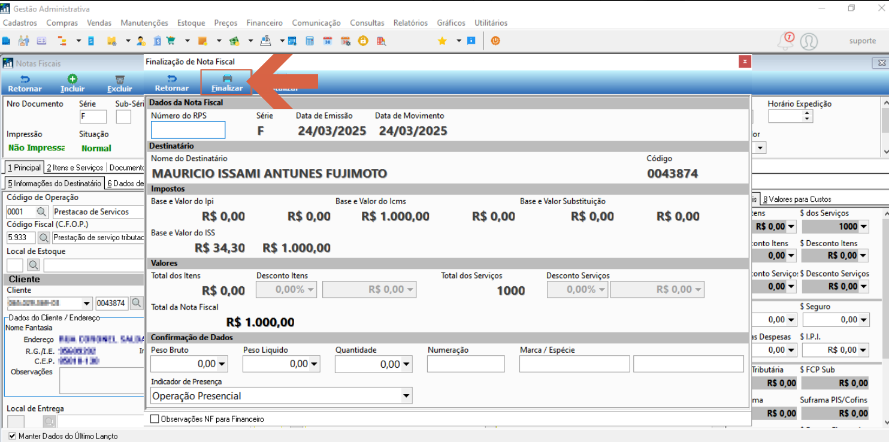Click the shopping cart toolbar icon

[x=171, y=41]
